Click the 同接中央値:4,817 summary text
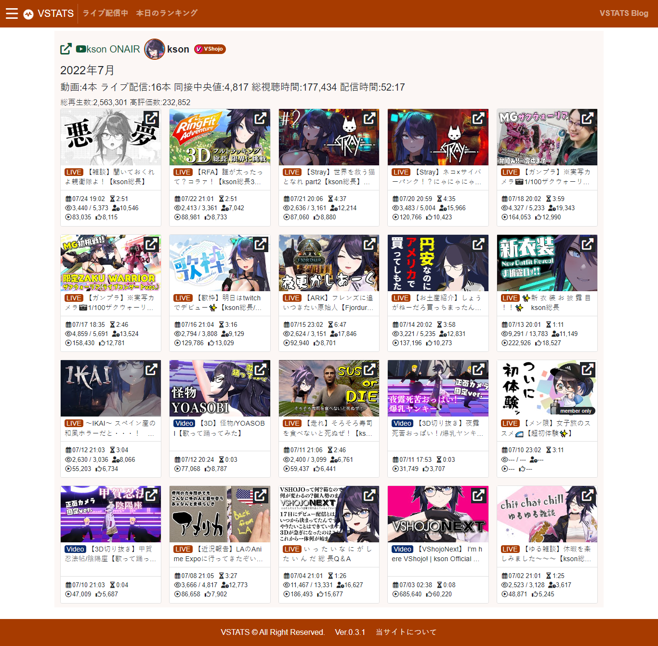This screenshot has width=658, height=646. [x=211, y=87]
